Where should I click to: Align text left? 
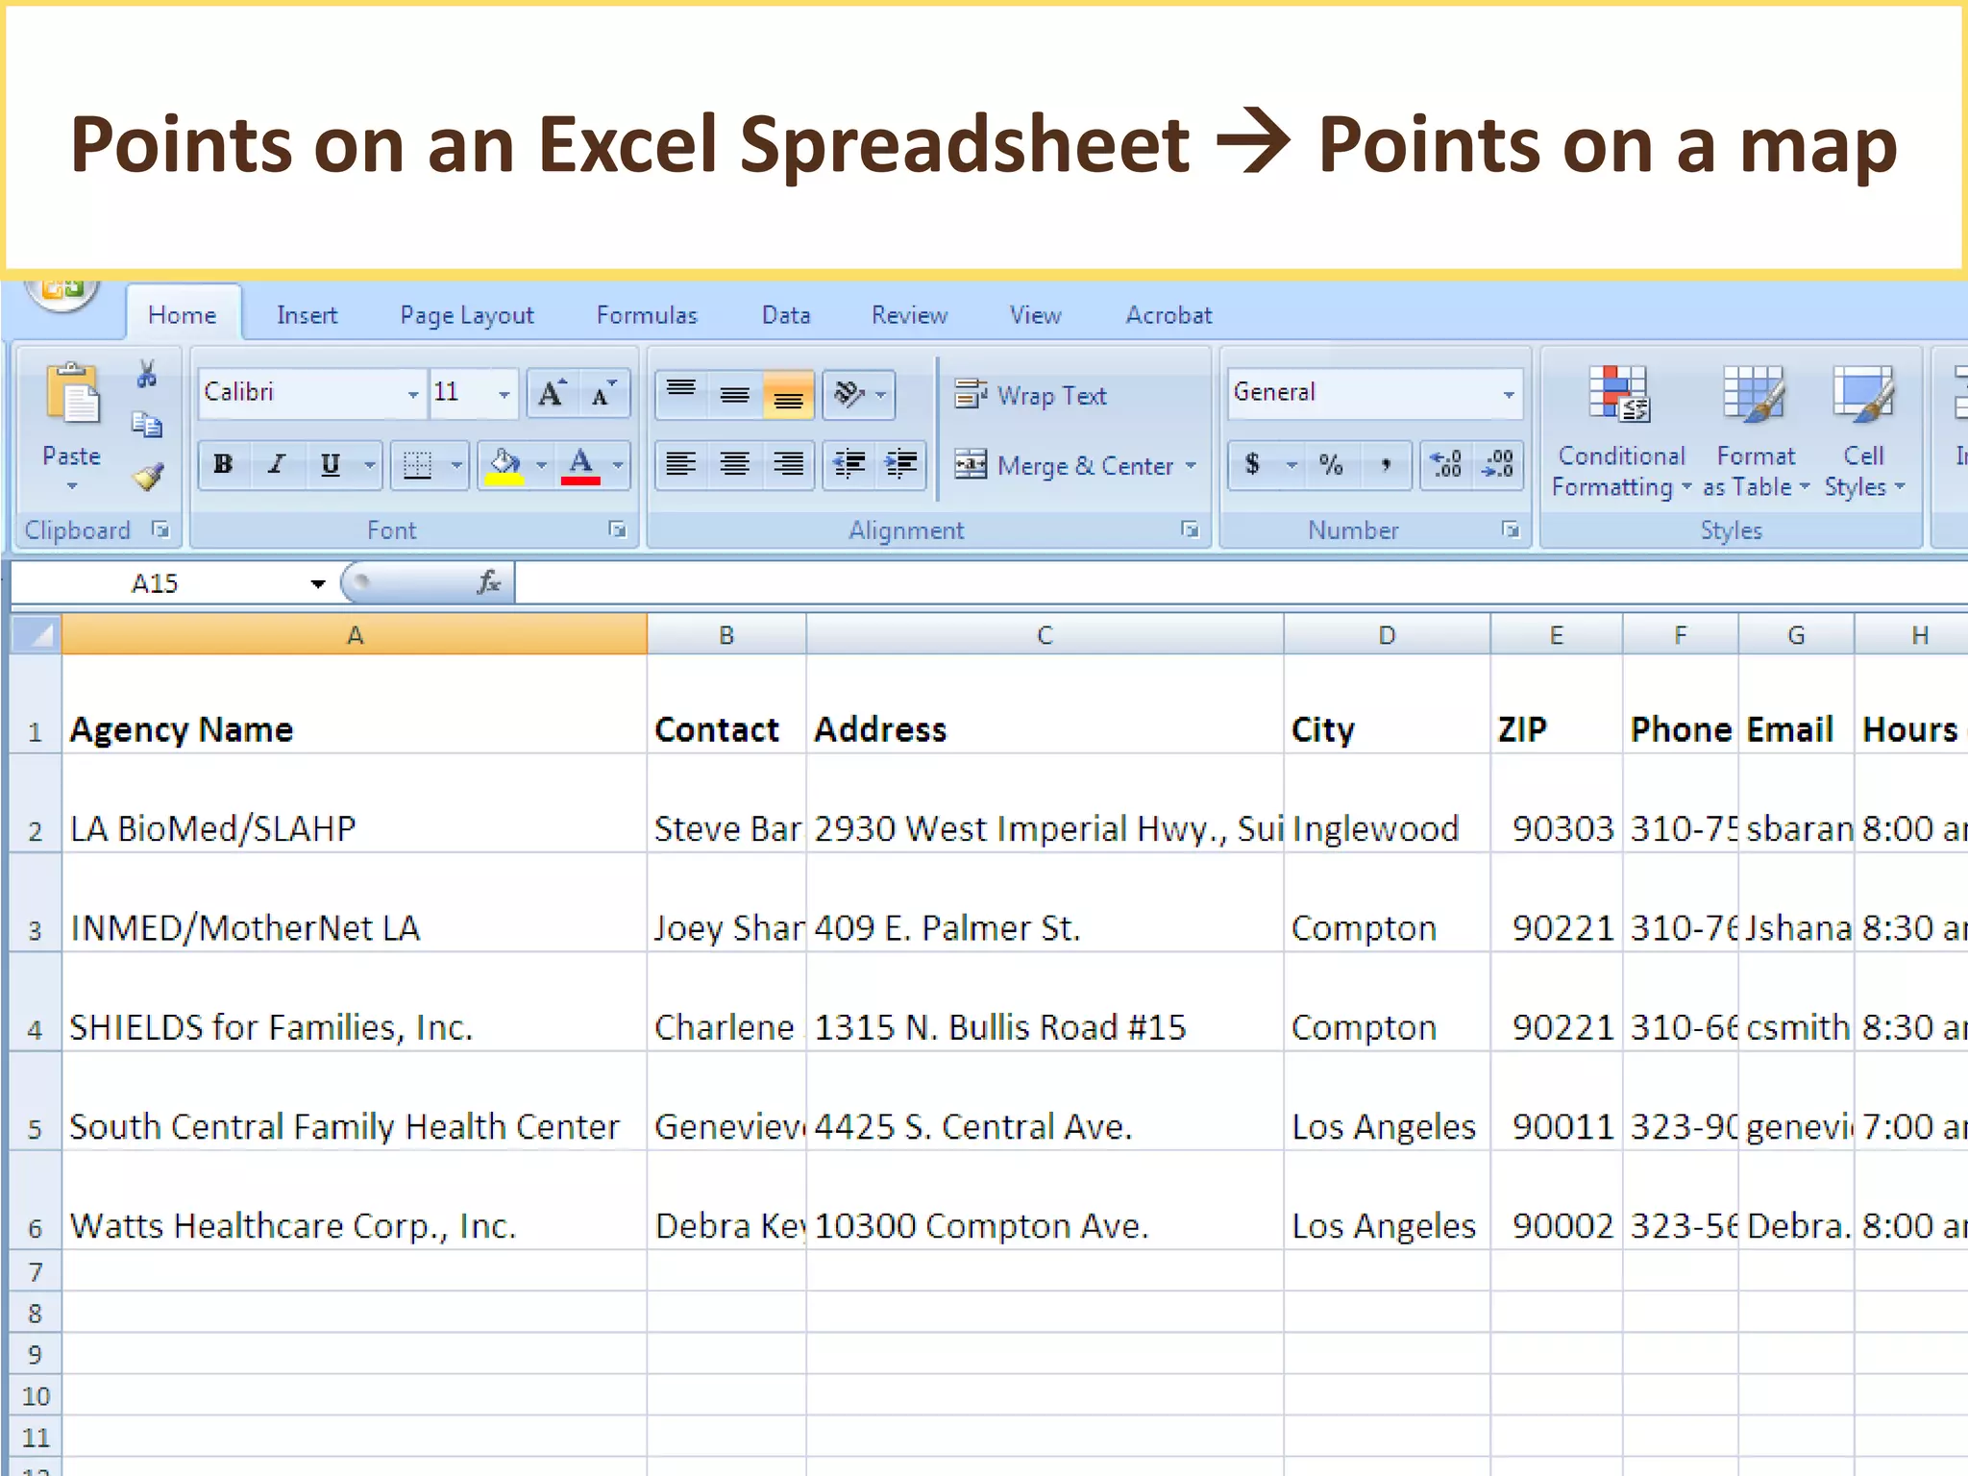click(x=681, y=465)
